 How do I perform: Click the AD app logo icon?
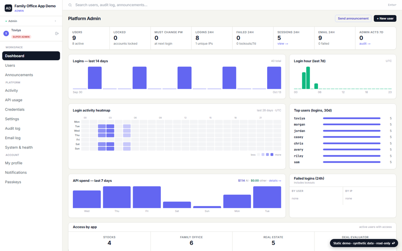(8, 8)
